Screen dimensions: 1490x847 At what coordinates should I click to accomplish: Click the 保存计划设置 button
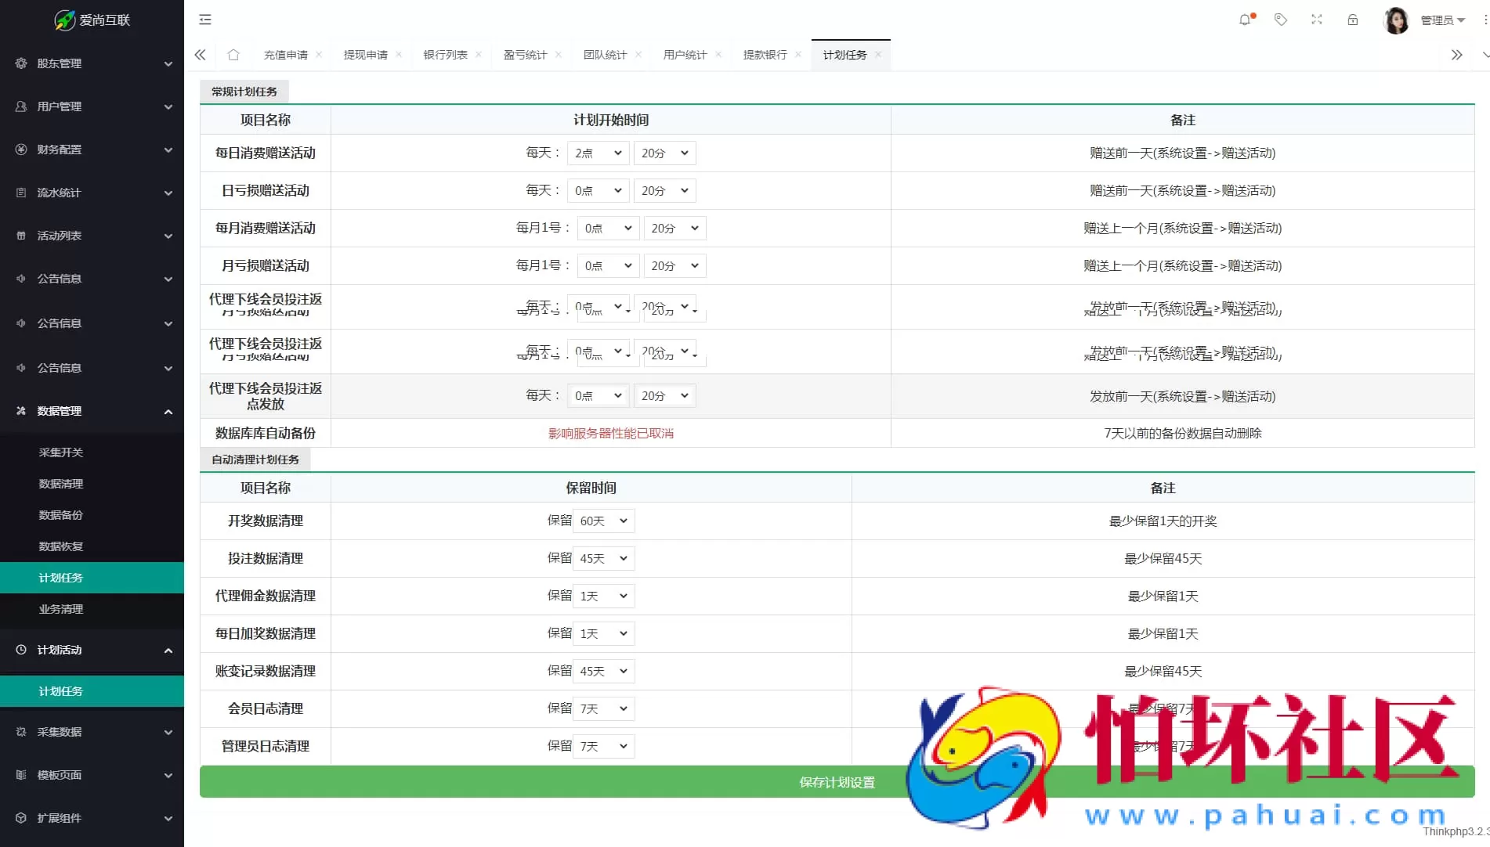coord(837,782)
